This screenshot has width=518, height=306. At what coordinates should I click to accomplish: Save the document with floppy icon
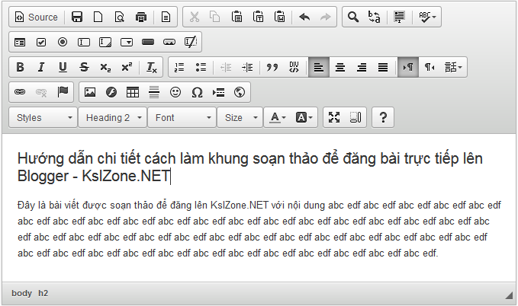(x=77, y=17)
